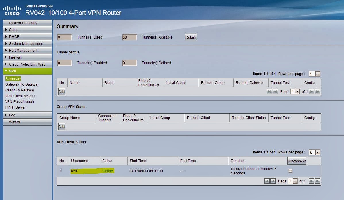
Task: Click the 'Online' status text
Action: click(107, 171)
